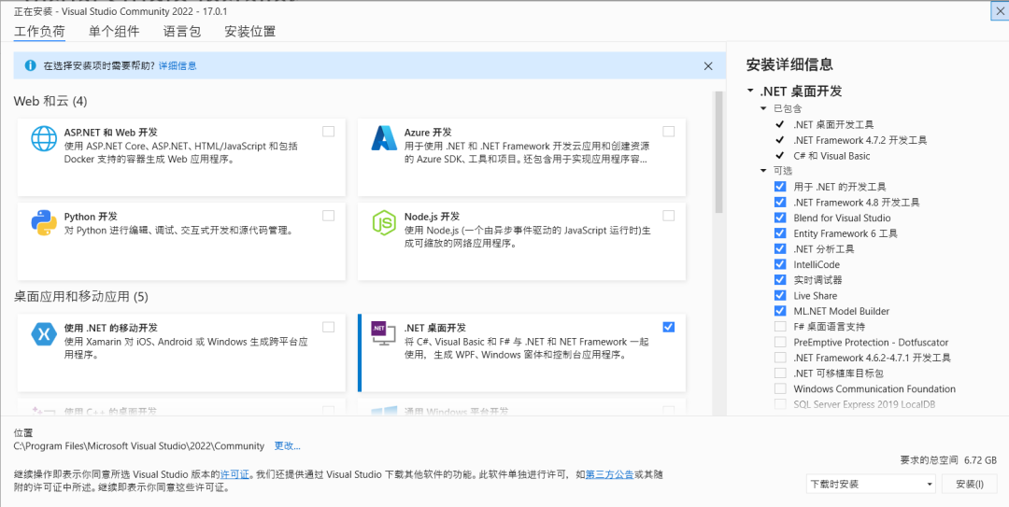Click the Python logo icon
Viewport: 1009px width, 507px height.
pyautogui.click(x=44, y=222)
